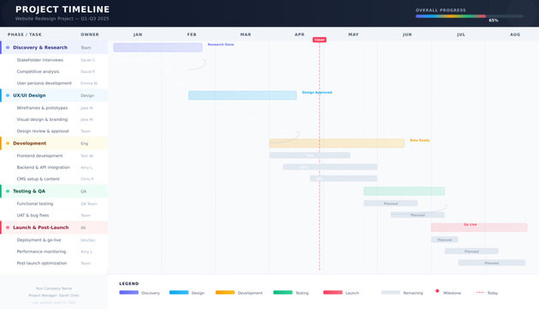Click the Functional testing task
539x309 pixels.
(x=35, y=203)
